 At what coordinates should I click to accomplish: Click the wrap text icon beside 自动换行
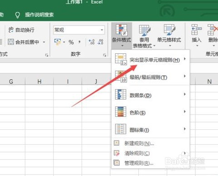[11, 30]
